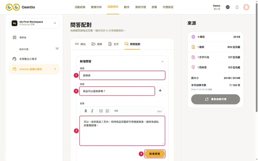Click the dashboard grid icon
This screenshot has width=258, height=161.
point(15,37)
